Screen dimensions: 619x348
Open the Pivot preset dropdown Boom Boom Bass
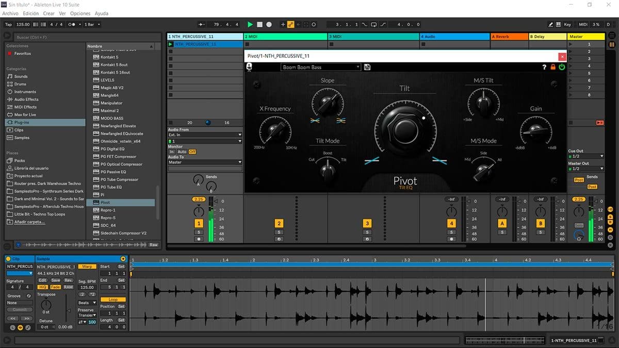pyautogui.click(x=321, y=67)
